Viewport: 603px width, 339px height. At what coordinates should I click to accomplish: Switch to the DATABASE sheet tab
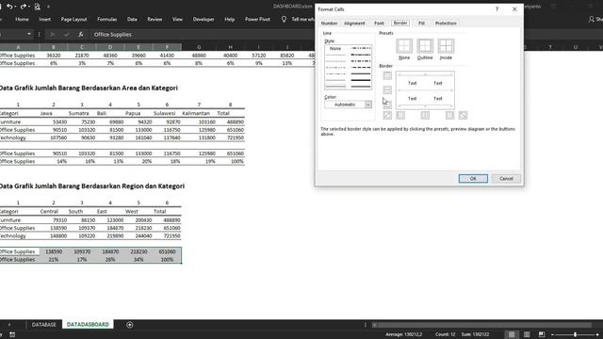[x=44, y=325]
